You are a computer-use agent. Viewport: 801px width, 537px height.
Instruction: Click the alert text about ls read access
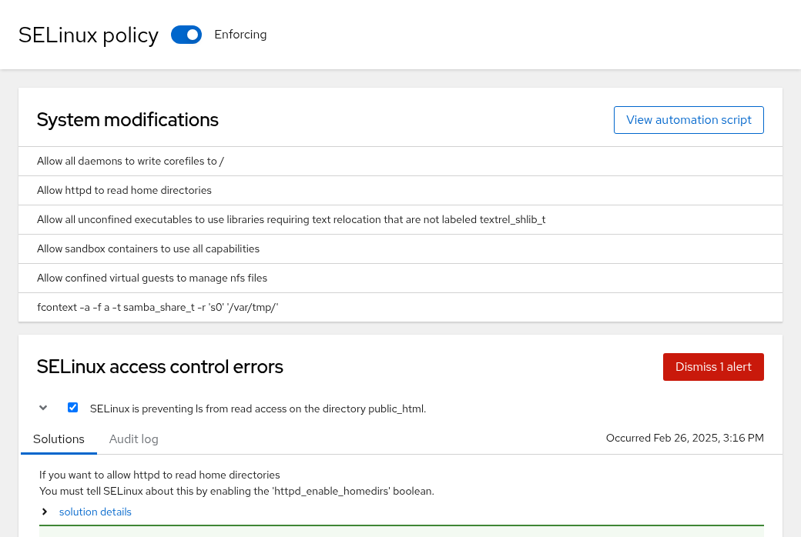tap(258, 409)
